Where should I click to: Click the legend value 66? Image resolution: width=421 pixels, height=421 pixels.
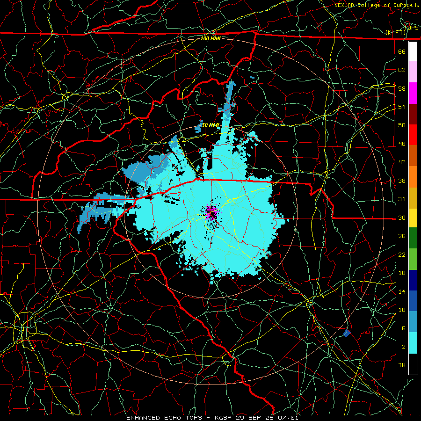[x=402, y=51]
